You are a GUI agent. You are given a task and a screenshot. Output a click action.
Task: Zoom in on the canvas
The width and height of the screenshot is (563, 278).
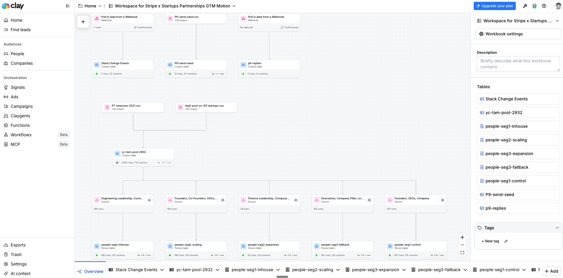(462, 237)
